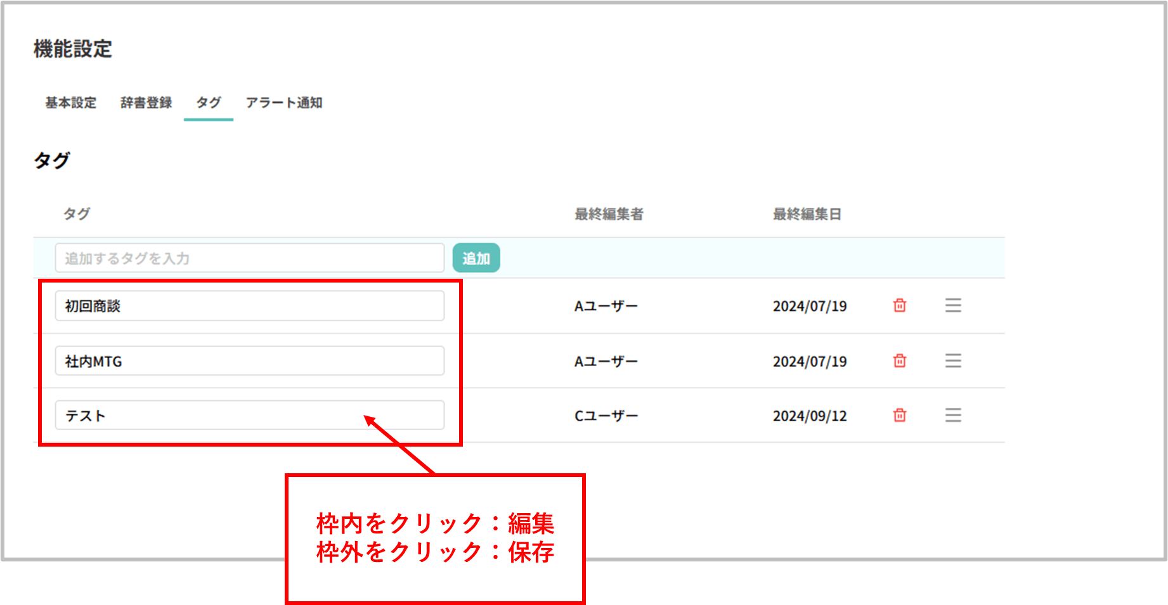Image resolution: width=1168 pixels, height=605 pixels.
Task: Click the reorder handle for テスト row
Action: coord(953,415)
